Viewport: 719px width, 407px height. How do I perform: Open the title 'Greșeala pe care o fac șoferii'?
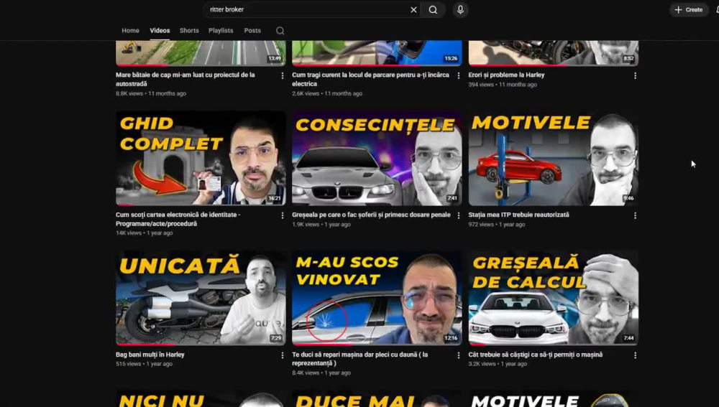[371, 215]
